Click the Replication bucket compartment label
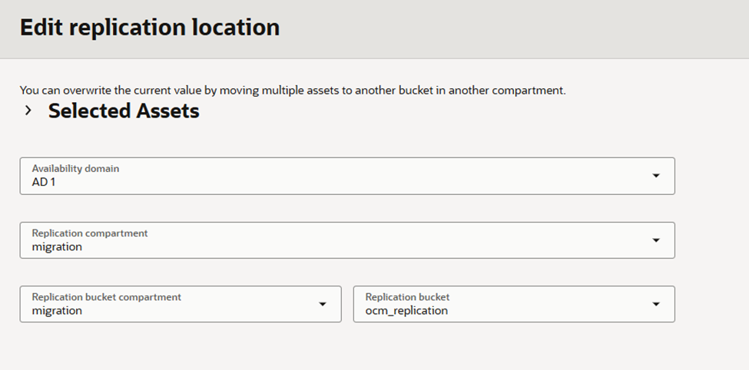This screenshot has height=370, width=749. point(106,297)
